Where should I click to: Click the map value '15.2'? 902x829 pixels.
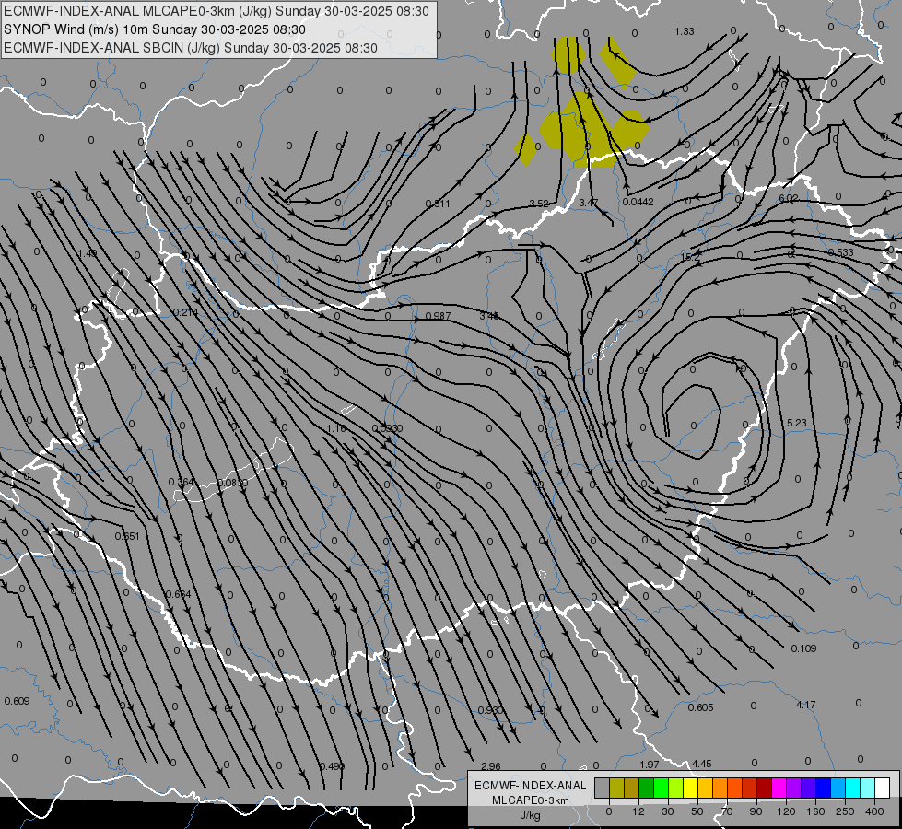point(690,257)
